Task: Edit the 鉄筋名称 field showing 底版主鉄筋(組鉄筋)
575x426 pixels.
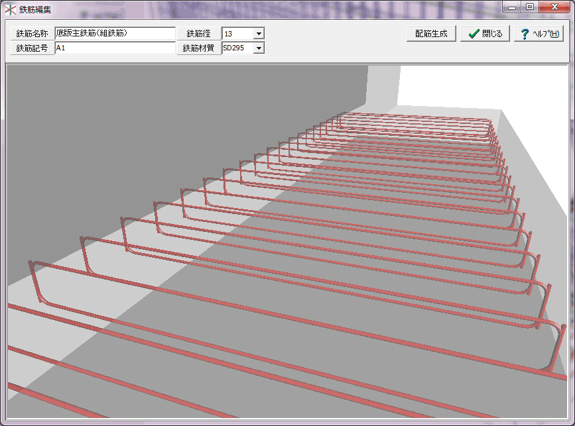Action: (115, 33)
